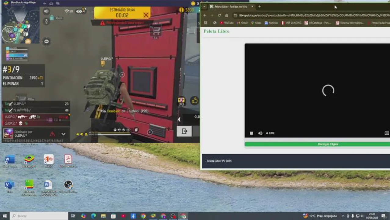The width and height of the screenshot is (390, 220).
Task: Open the PDF file desktop icon
Action: [x=68, y=161]
